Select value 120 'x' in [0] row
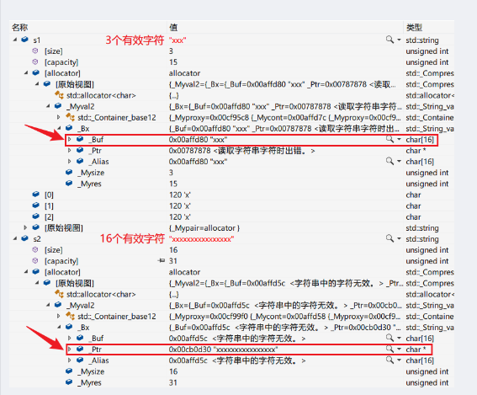This screenshot has height=395, width=477. click(x=180, y=195)
